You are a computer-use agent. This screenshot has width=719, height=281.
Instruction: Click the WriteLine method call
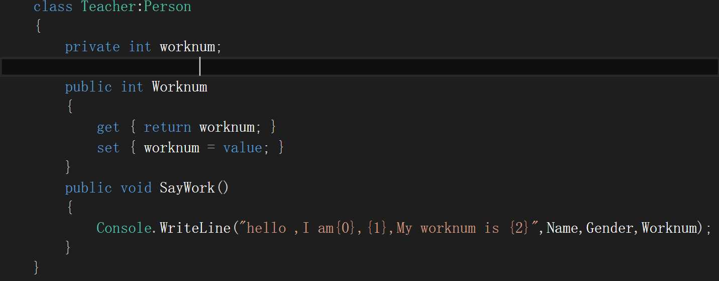click(195, 228)
